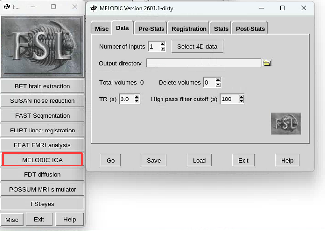
Task: Maximize the FSL launcher window
Action: coord(53,7)
